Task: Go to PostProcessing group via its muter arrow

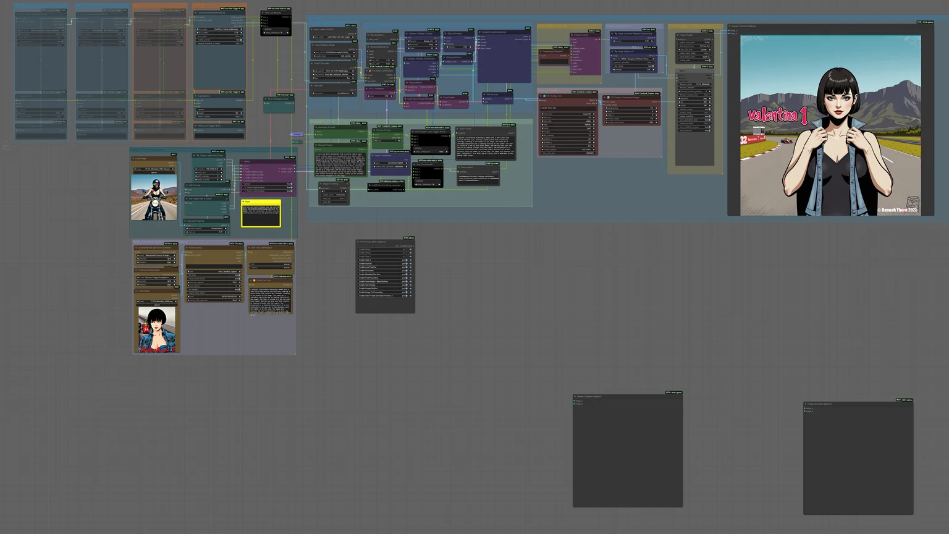Action: 410,278
